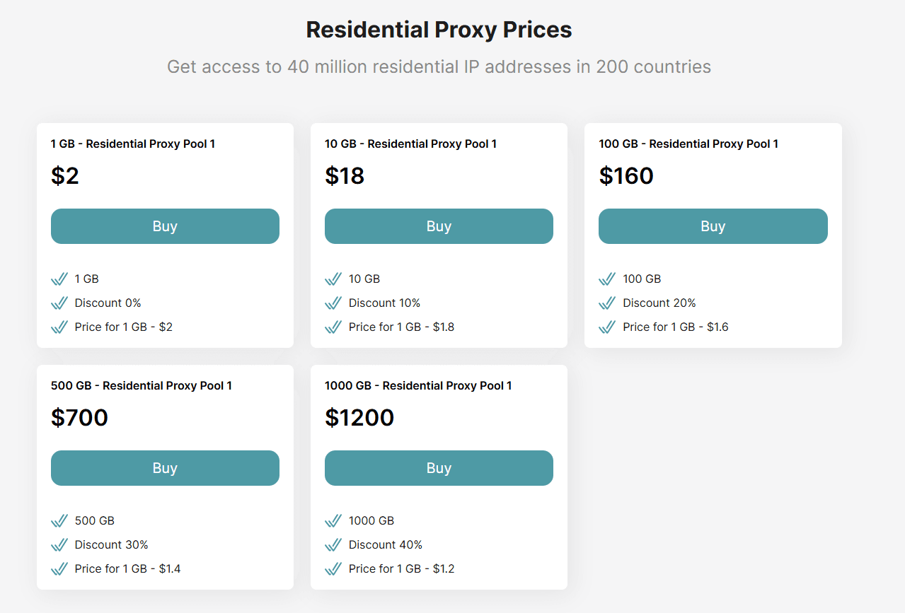Select Buy for the $700 plan
The height and width of the screenshot is (613, 905).
coord(165,468)
